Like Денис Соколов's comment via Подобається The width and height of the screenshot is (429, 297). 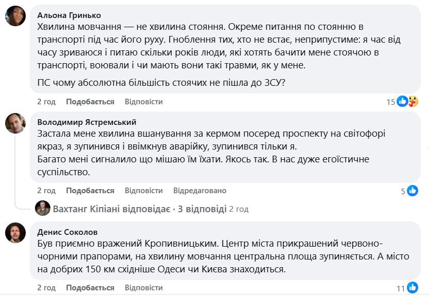pyautogui.click(x=90, y=287)
